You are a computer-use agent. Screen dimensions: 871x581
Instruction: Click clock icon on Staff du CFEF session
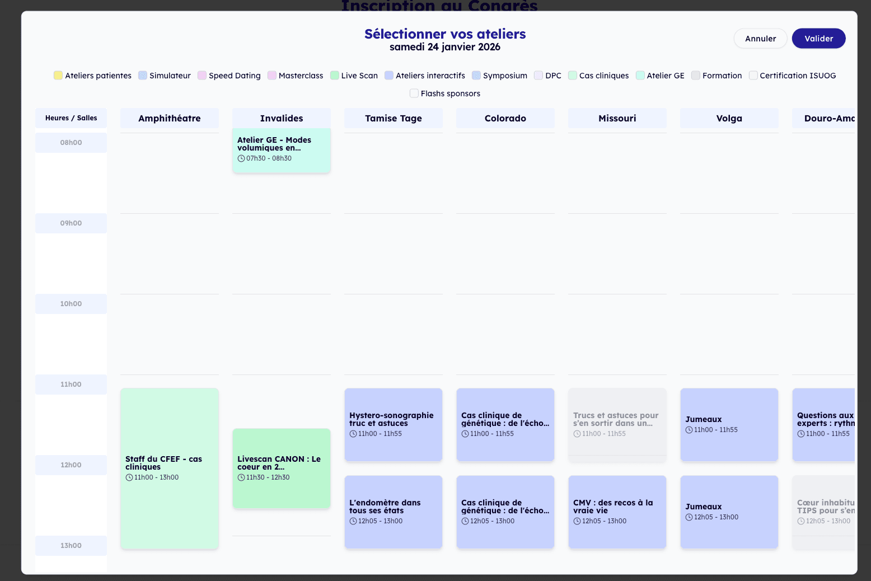click(129, 477)
